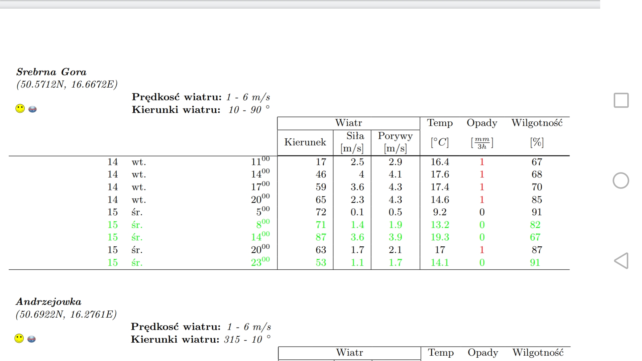Screen dimensions: 642x361
Task: Click the Andrzejowka location heading
Action: tap(49, 302)
